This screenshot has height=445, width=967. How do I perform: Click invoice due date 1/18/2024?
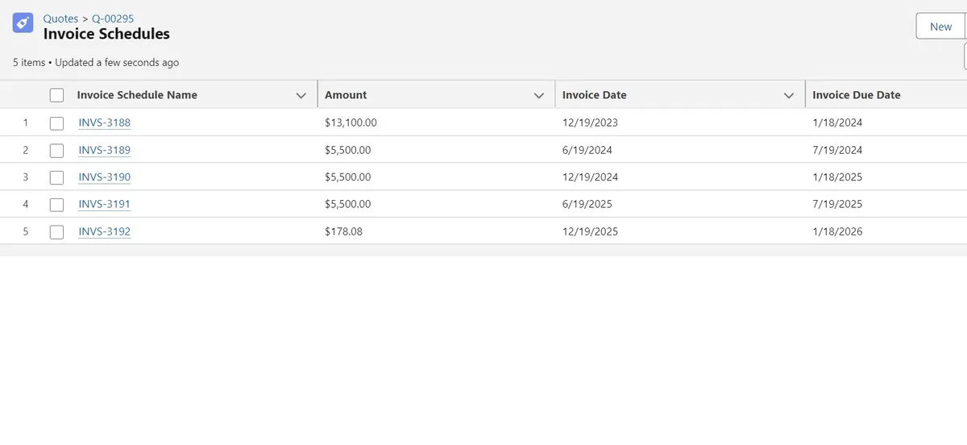coord(837,123)
